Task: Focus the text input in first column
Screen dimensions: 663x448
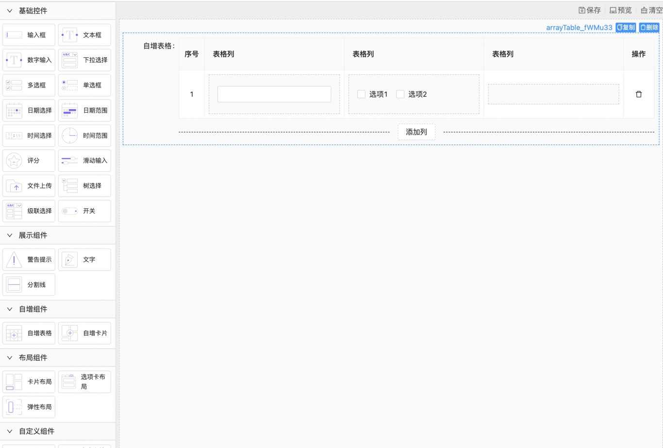Action: [x=274, y=94]
